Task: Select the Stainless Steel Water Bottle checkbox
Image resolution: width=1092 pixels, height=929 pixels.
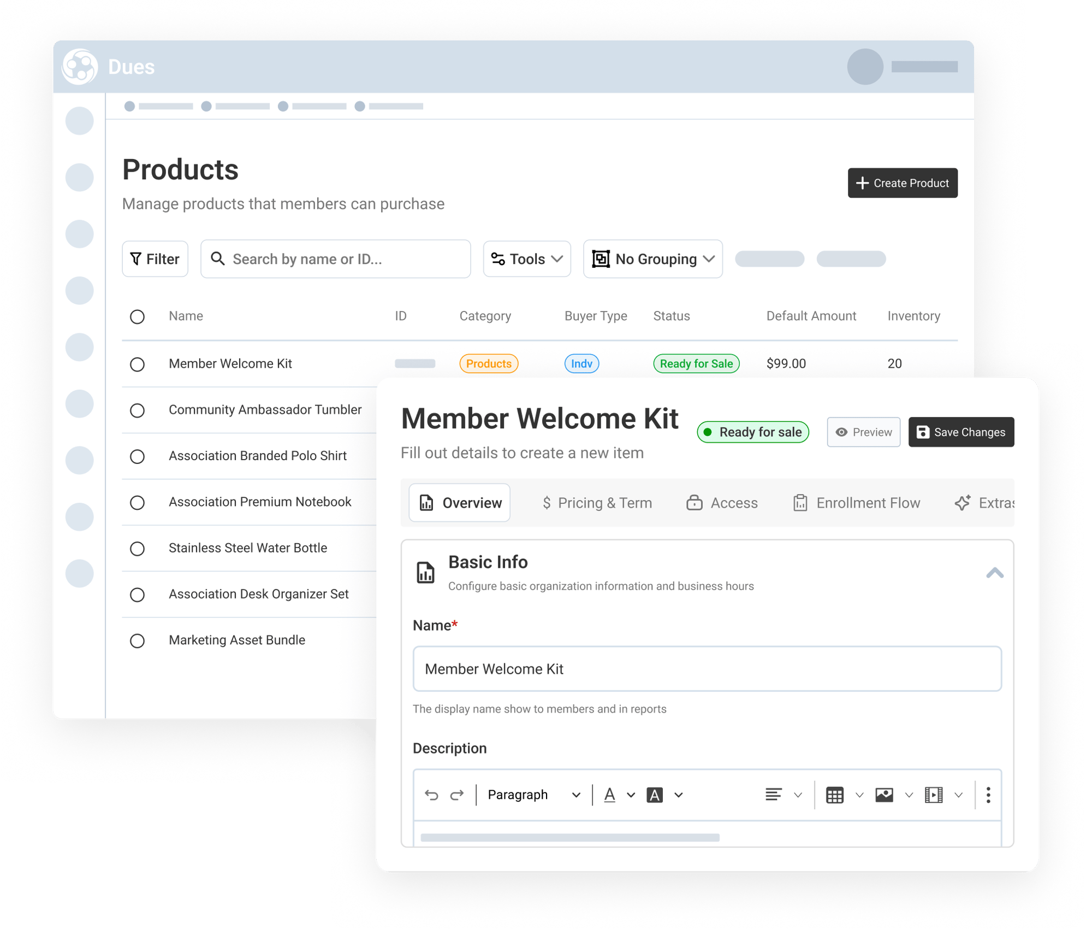Action: (x=137, y=548)
